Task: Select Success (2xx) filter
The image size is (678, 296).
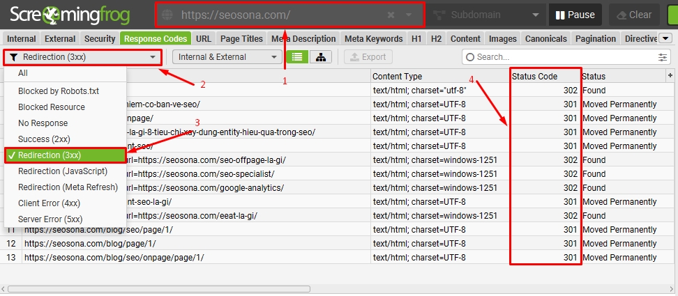Action: (x=66, y=139)
